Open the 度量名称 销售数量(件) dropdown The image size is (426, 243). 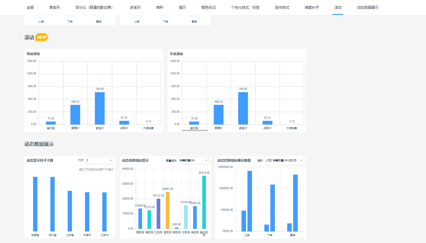pos(194,160)
